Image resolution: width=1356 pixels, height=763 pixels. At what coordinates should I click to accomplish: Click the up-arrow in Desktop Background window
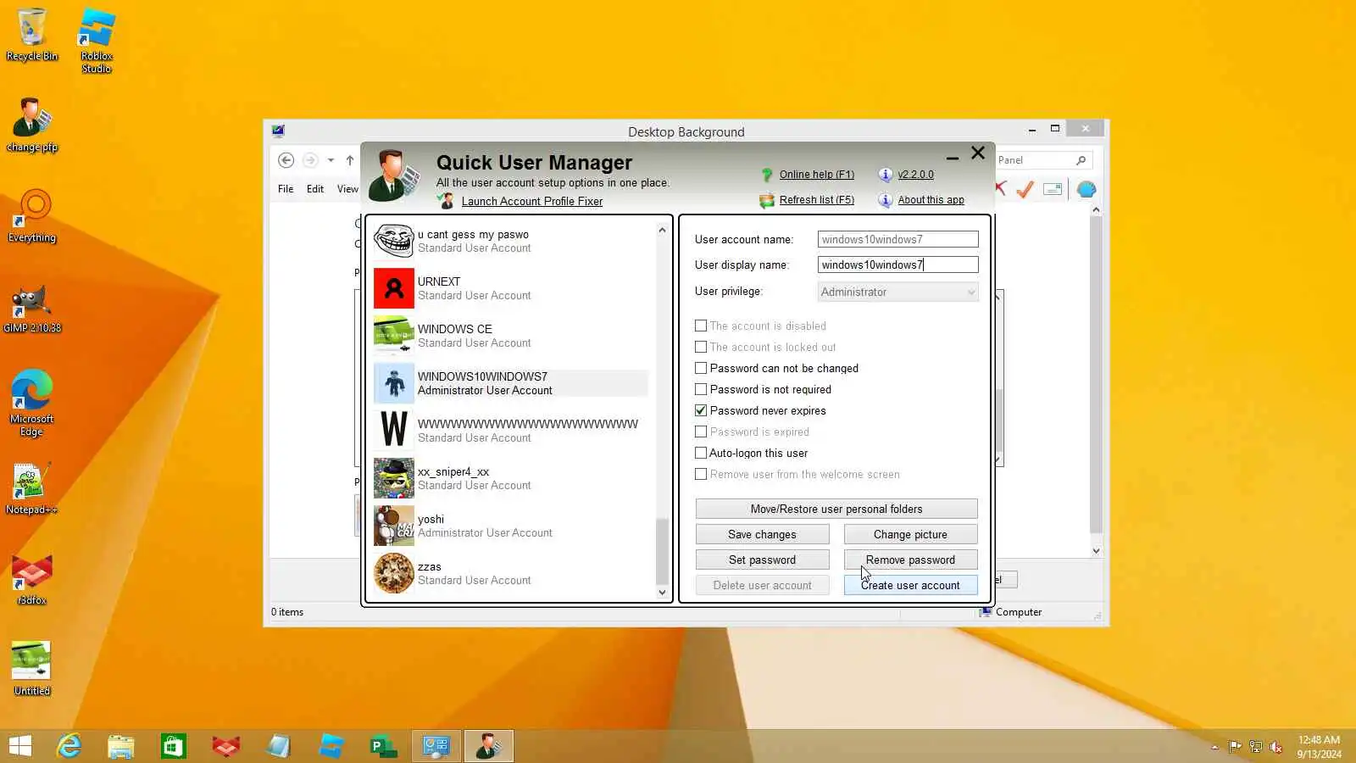[x=350, y=160]
